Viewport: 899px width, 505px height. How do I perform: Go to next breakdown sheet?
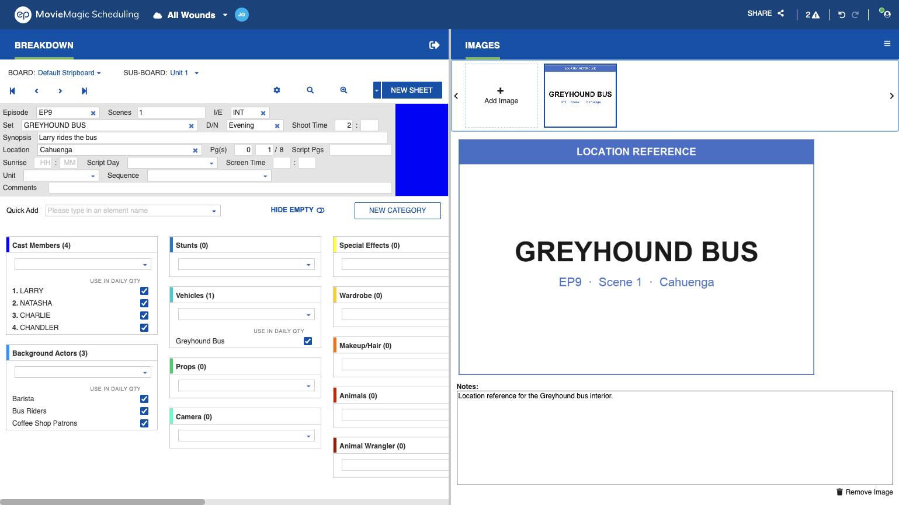[60, 91]
